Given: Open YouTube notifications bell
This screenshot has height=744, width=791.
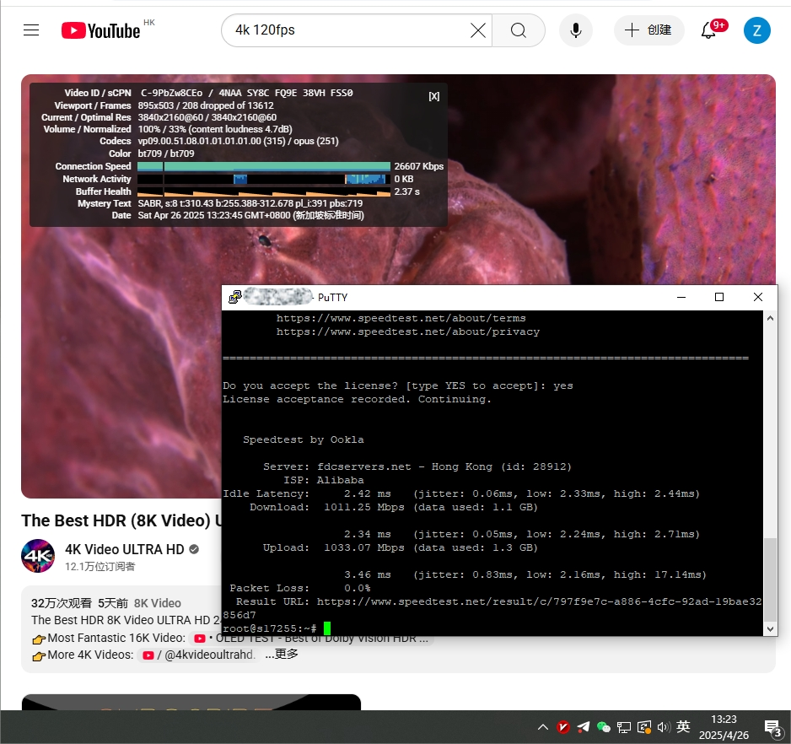Looking at the screenshot, I should [708, 30].
